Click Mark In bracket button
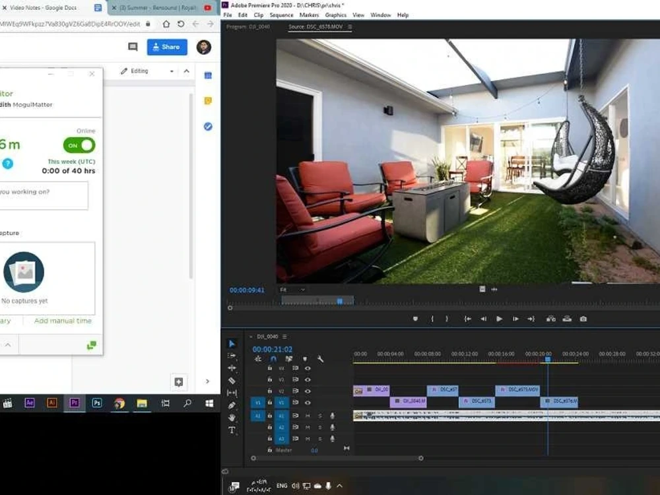The width and height of the screenshot is (660, 495). [x=432, y=319]
